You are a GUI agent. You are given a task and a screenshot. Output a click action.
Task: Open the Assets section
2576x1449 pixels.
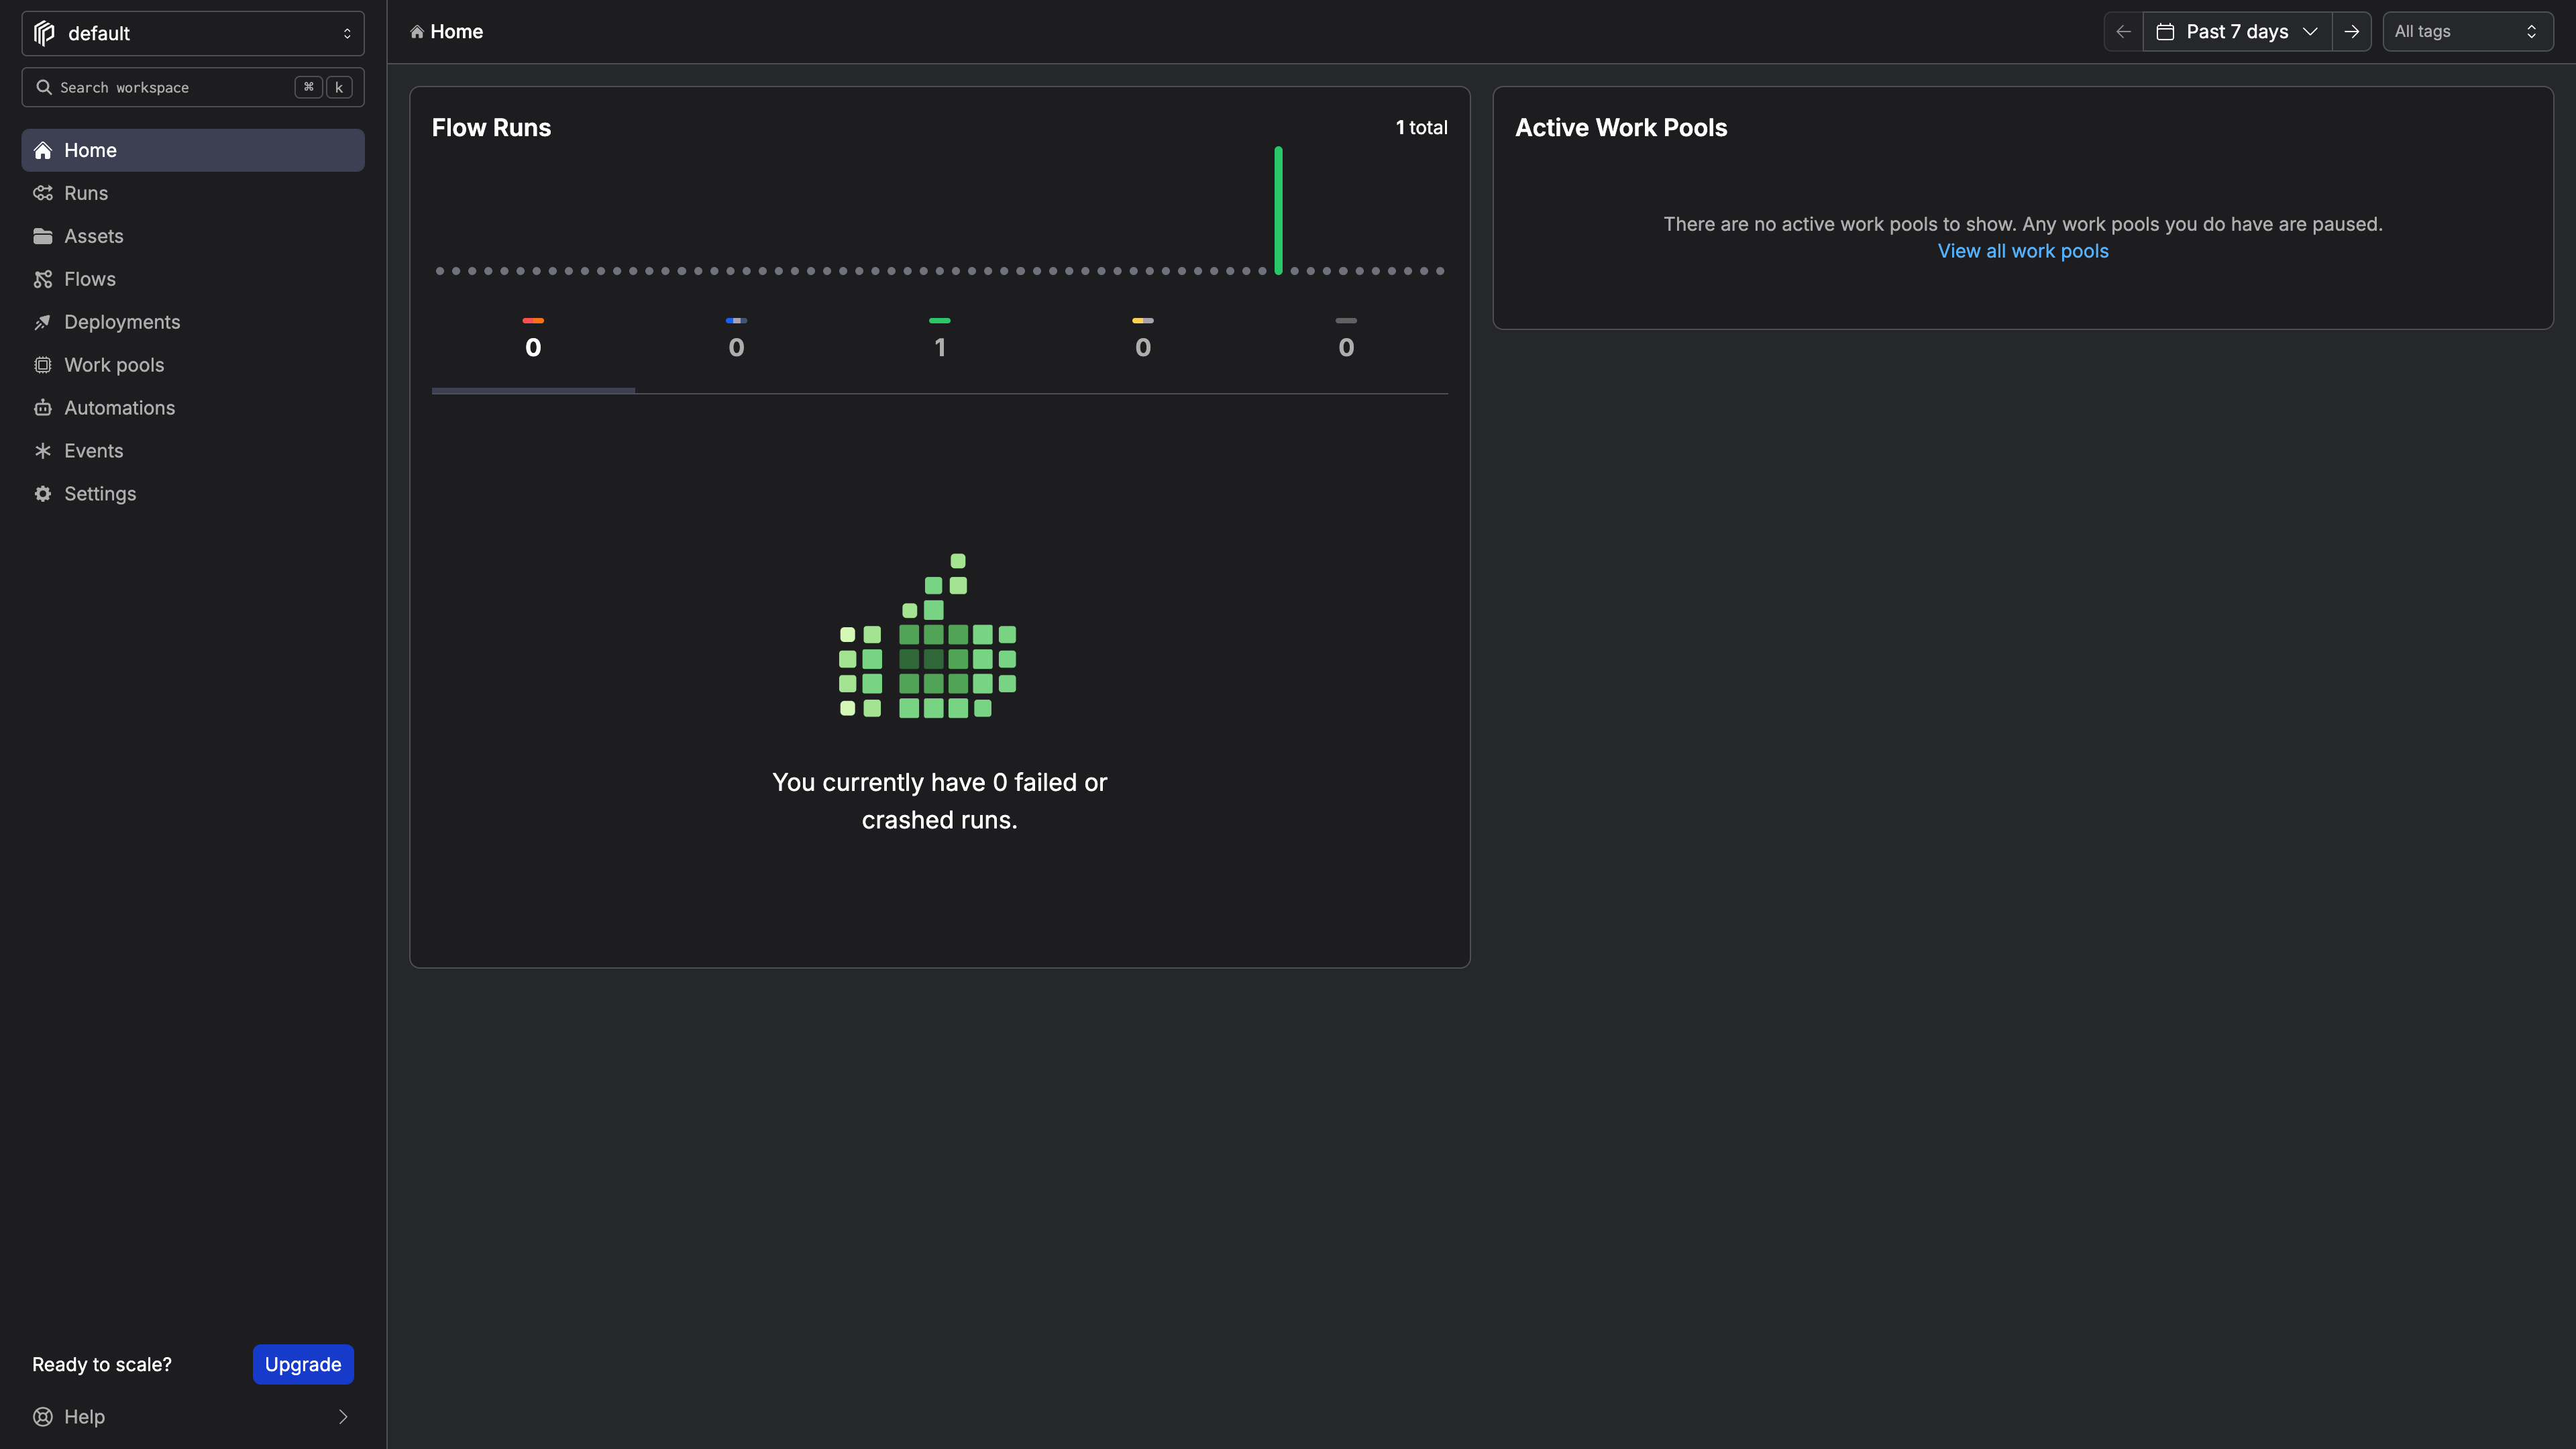[94, 235]
